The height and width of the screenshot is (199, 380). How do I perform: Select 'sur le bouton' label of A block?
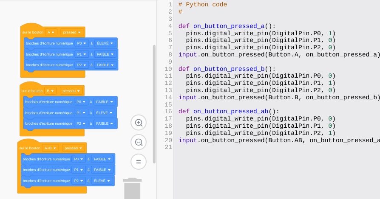click(33, 32)
